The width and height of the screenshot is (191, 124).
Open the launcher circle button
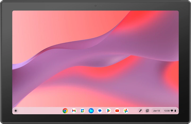tap(16, 111)
